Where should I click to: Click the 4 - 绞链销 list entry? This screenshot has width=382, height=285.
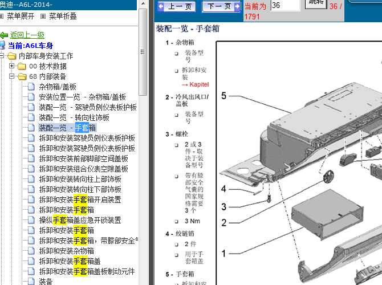(180, 234)
